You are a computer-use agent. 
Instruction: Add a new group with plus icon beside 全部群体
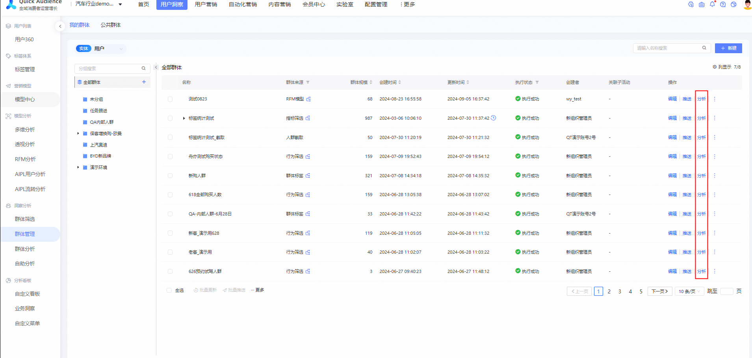[x=144, y=82]
